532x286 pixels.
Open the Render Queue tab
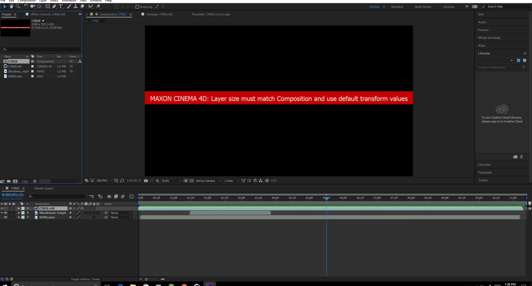point(44,188)
